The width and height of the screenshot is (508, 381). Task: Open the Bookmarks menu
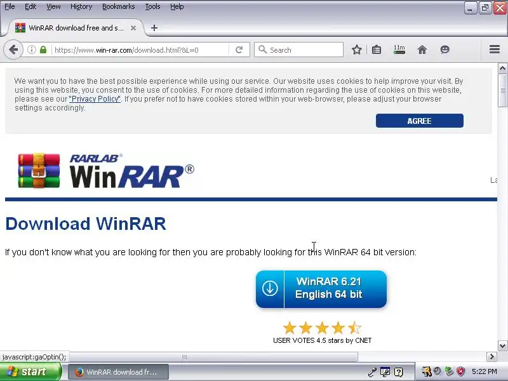tap(119, 6)
